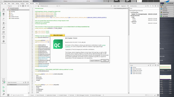
Task: Switch to Debug mode in sidebar
Action: pyautogui.click(x=4, y=23)
